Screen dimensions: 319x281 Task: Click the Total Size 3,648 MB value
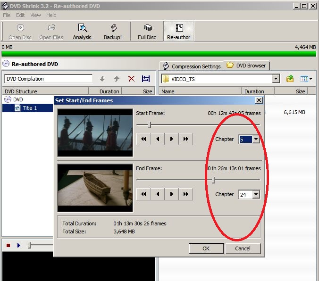(x=124, y=231)
